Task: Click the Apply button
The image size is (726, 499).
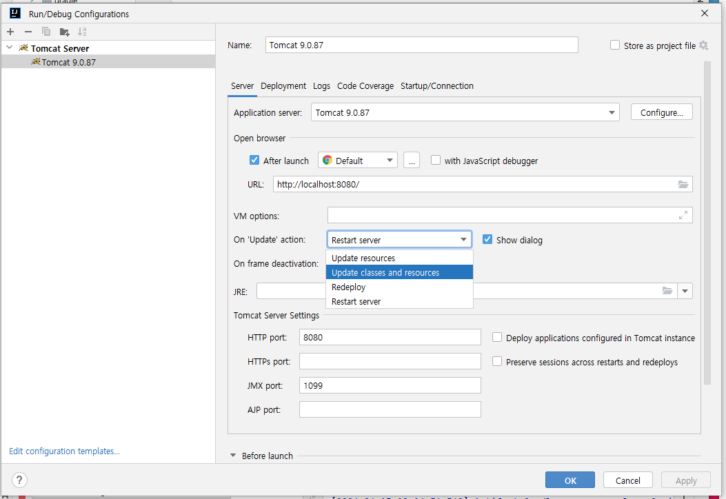Action: [686, 480]
